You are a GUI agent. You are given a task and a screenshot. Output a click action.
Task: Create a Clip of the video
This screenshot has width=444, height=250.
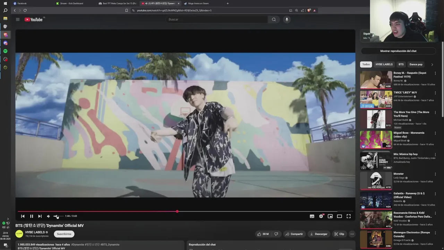[339, 234]
